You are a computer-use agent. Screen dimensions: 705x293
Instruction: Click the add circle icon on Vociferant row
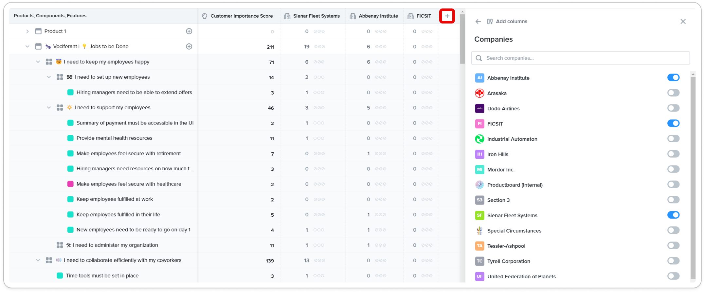tap(189, 46)
